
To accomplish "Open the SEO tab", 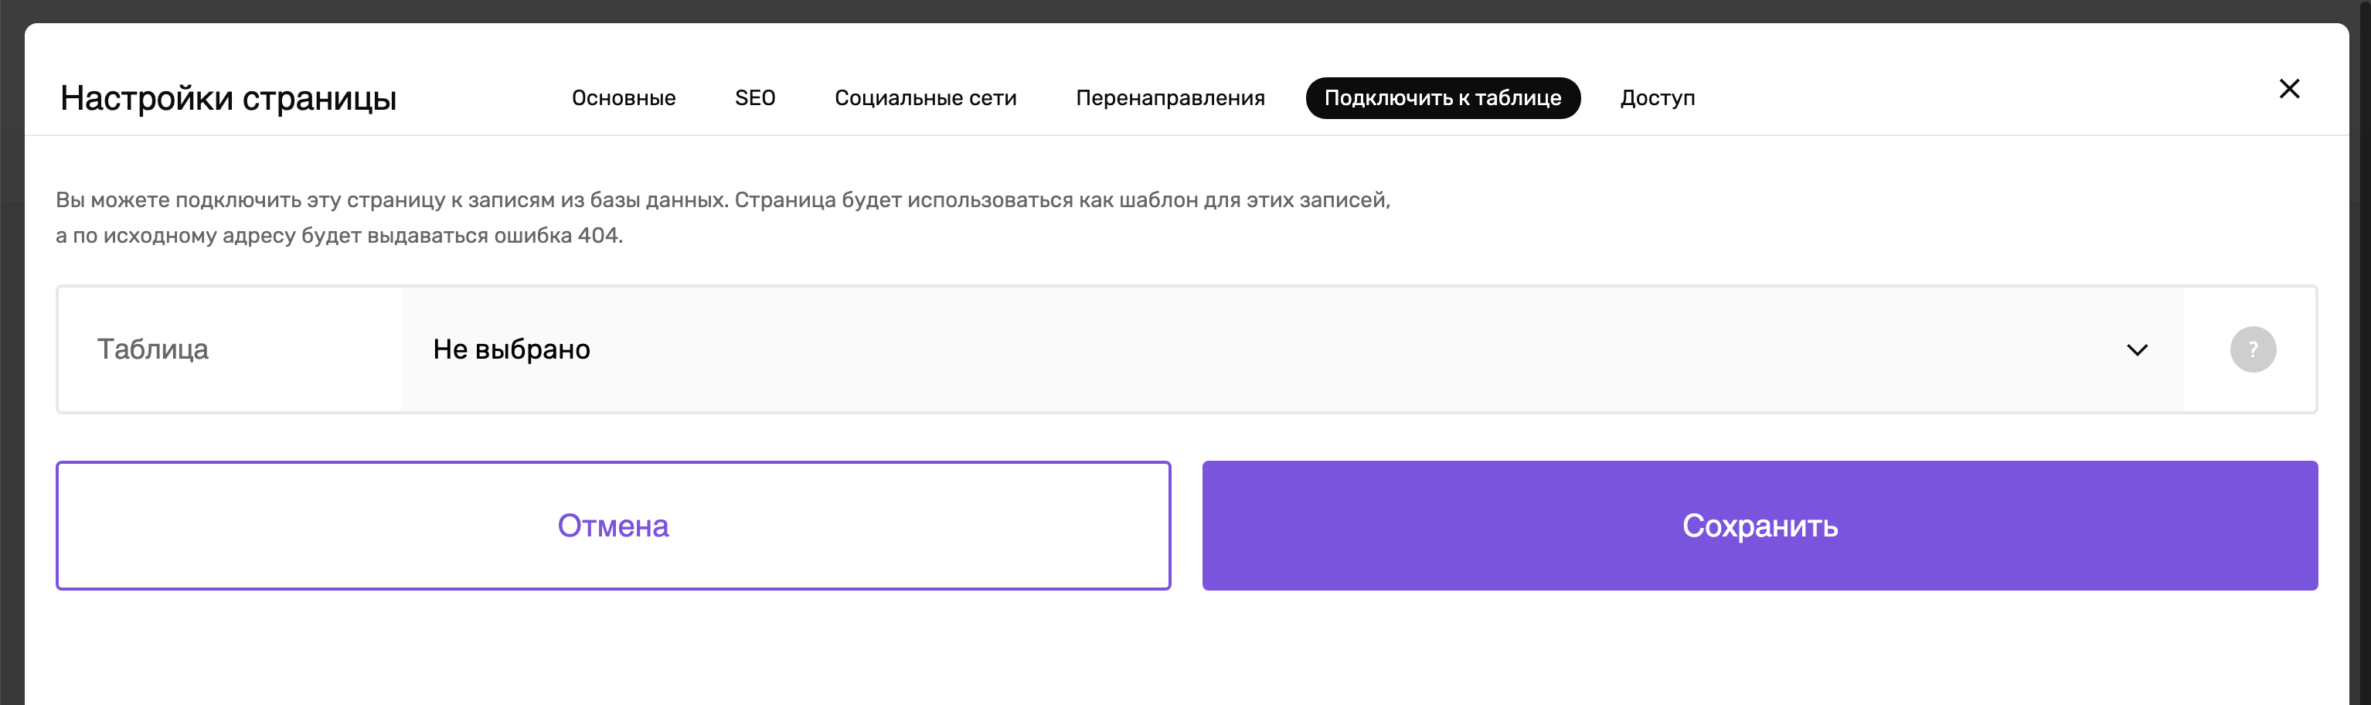I will [x=755, y=97].
